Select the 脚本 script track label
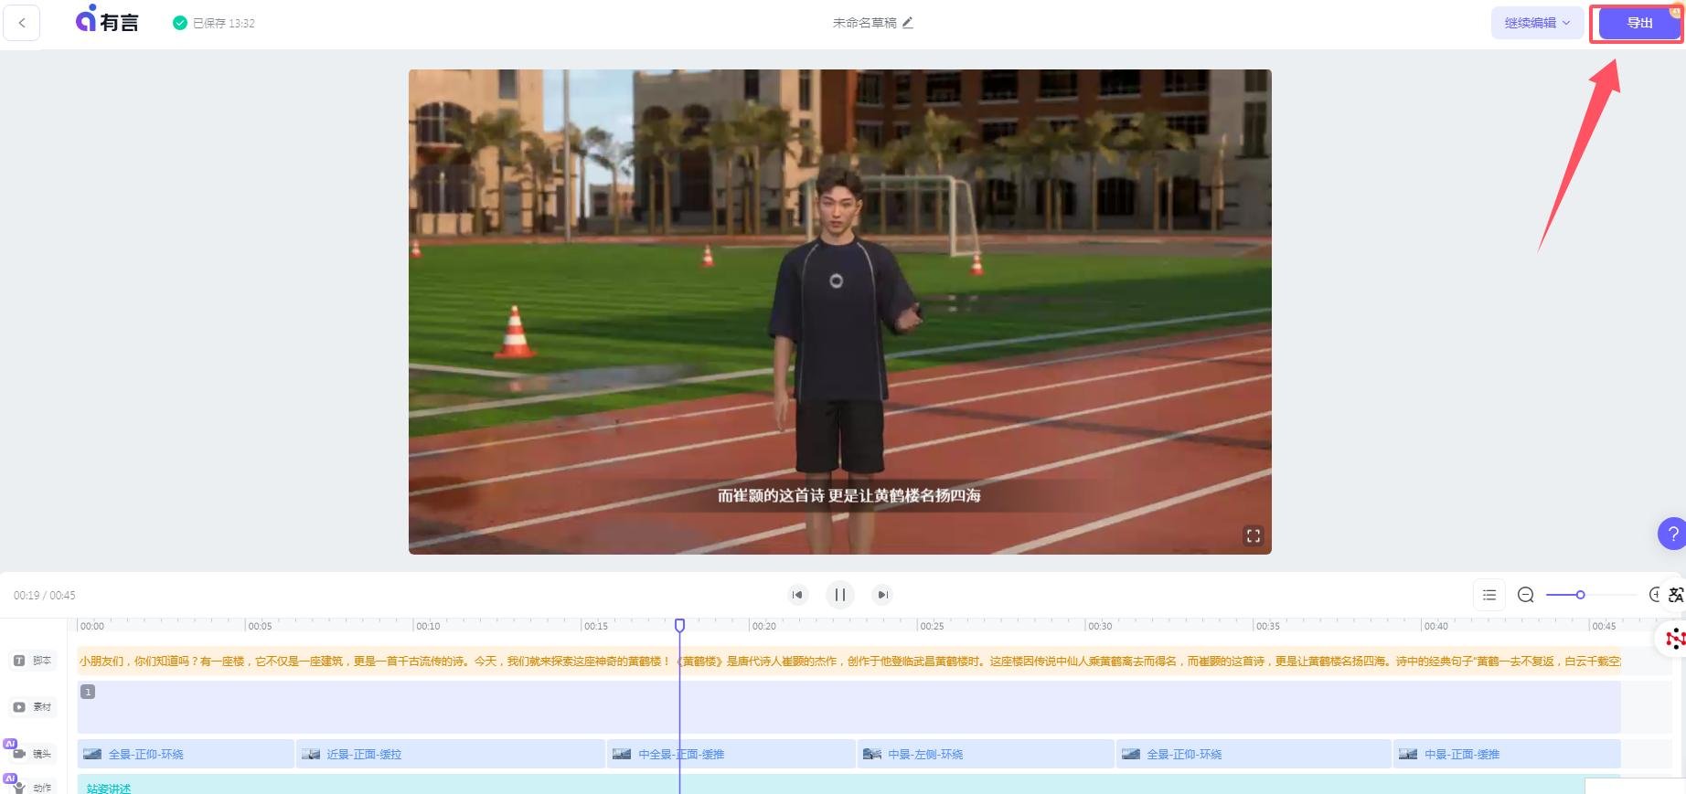The image size is (1686, 794). coord(33,661)
